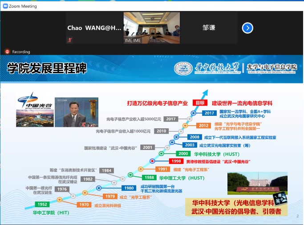Click the gray 2017 timeline year box
Viewport: 304px width, 225px height.
click(171, 119)
